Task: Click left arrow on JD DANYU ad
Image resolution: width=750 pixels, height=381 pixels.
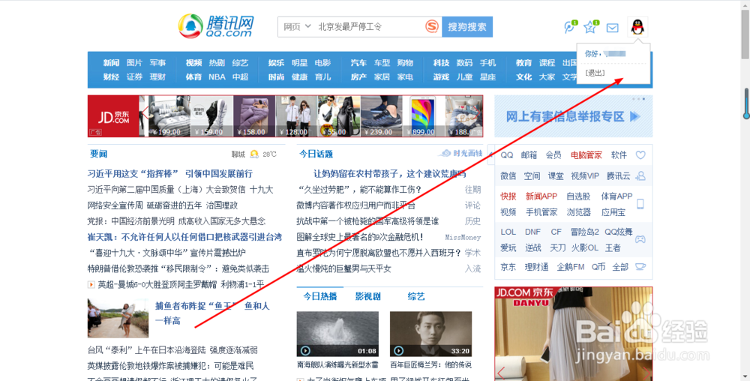Action: coord(501,372)
